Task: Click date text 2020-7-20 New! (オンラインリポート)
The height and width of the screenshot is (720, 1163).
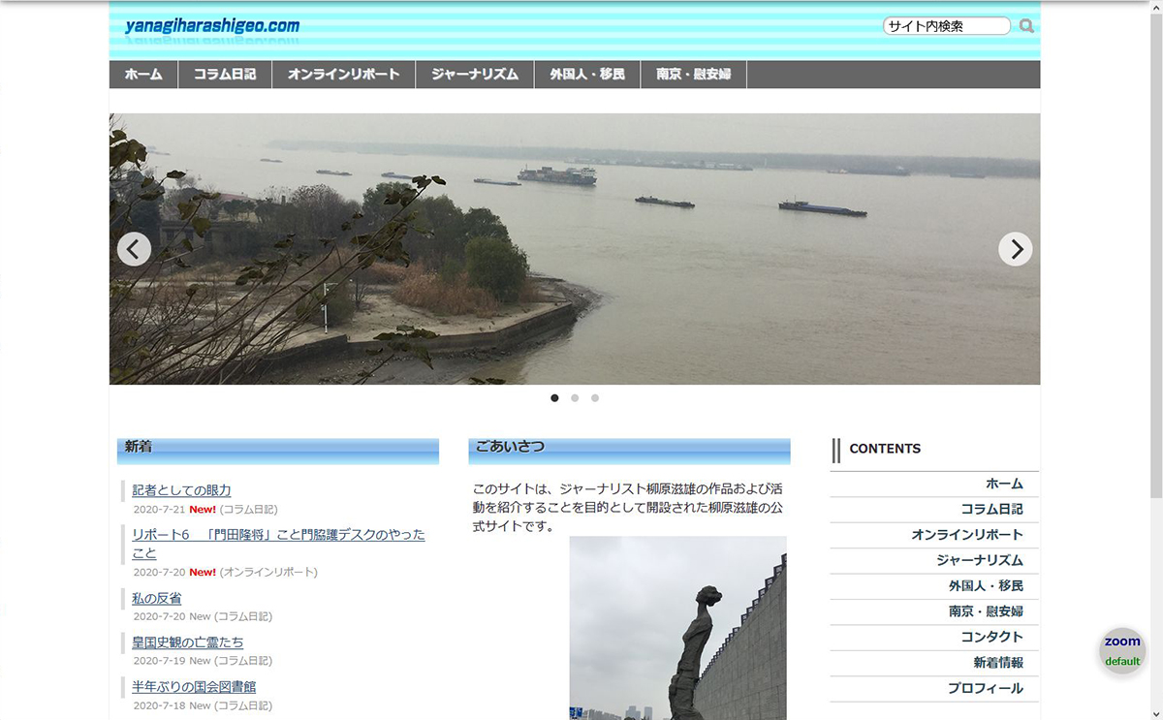Action: click(225, 572)
